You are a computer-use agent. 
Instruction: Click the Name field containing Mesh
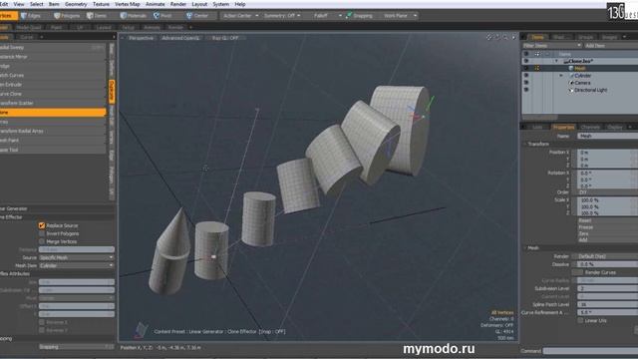click(x=607, y=136)
